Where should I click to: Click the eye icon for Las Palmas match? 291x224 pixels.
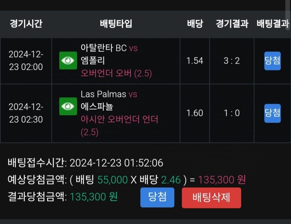68,106
